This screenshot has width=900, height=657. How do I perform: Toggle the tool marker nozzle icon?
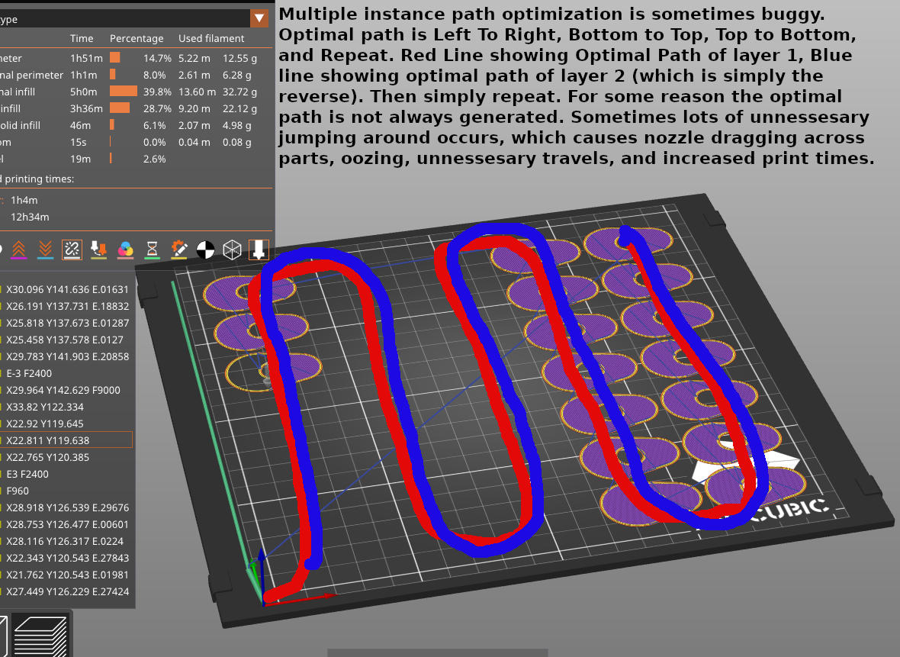tap(259, 249)
